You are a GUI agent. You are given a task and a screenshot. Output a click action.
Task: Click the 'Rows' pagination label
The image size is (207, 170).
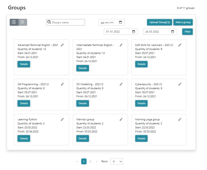click(104, 161)
